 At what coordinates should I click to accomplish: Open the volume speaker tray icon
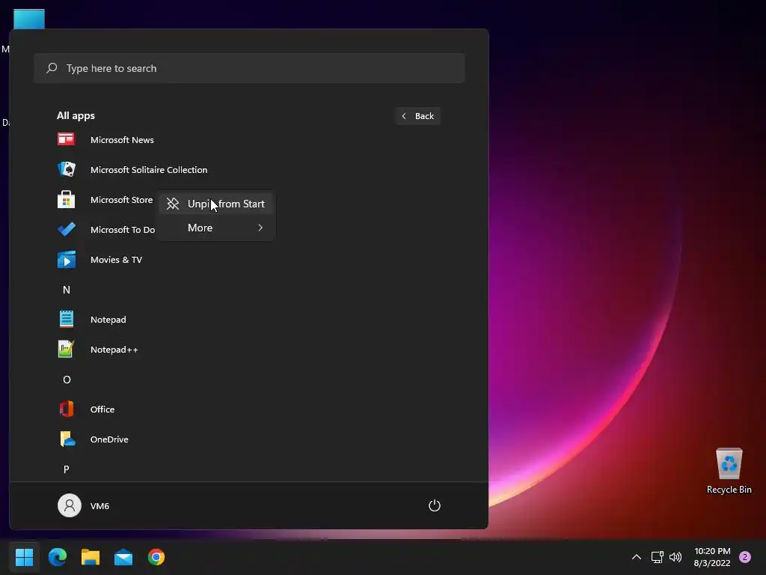675,556
